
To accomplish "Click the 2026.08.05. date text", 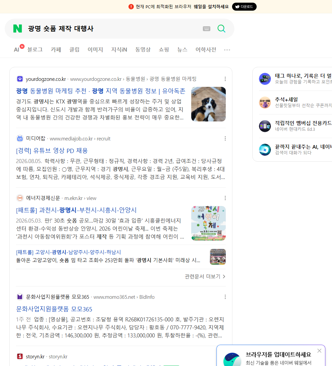I will click(29, 161).
